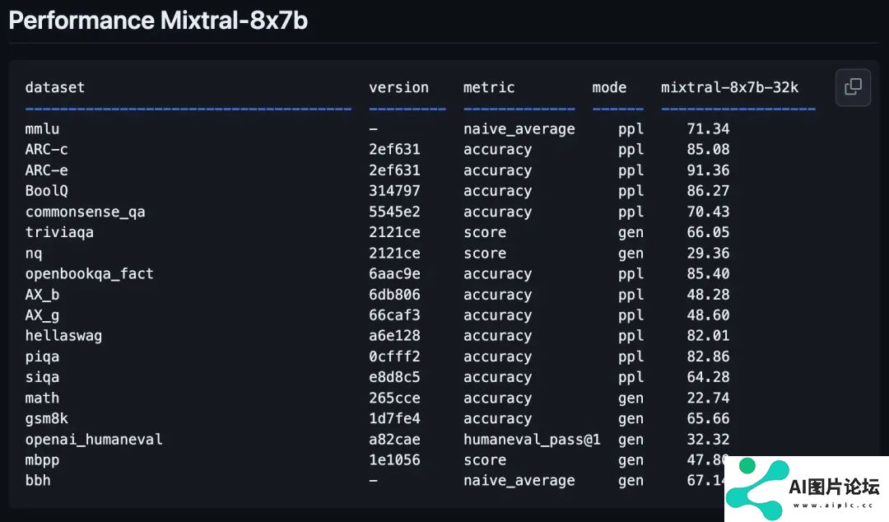This screenshot has width=889, height=522.
Task: Click the Performance Mixtral-8x7b heading
Action: 158,21
